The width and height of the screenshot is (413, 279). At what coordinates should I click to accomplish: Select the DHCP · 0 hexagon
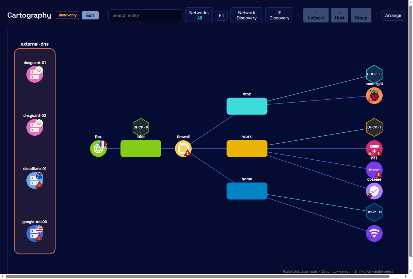(x=374, y=74)
